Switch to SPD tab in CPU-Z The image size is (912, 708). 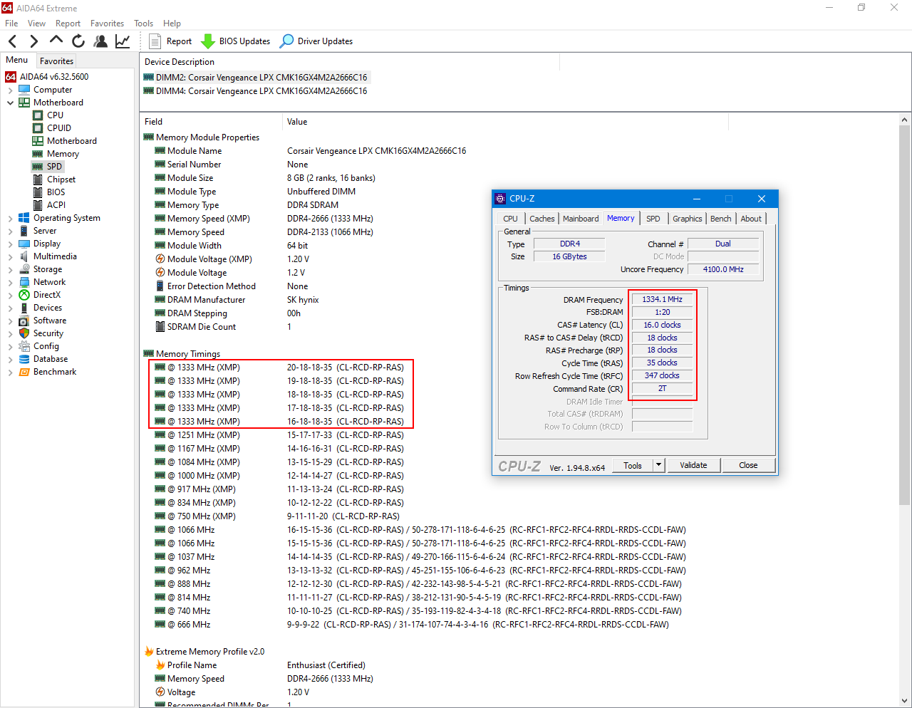(x=653, y=219)
